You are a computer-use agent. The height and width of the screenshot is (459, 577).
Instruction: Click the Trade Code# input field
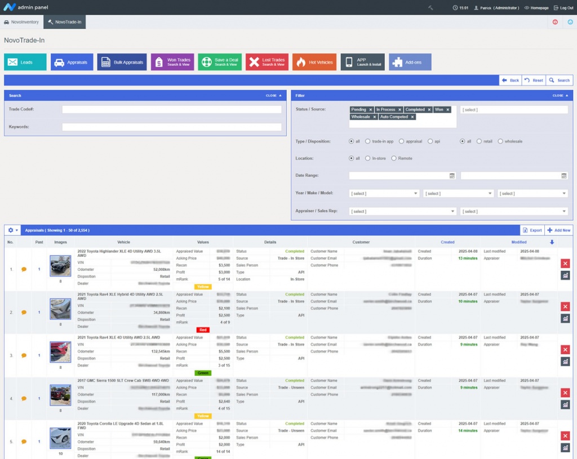[172, 109]
